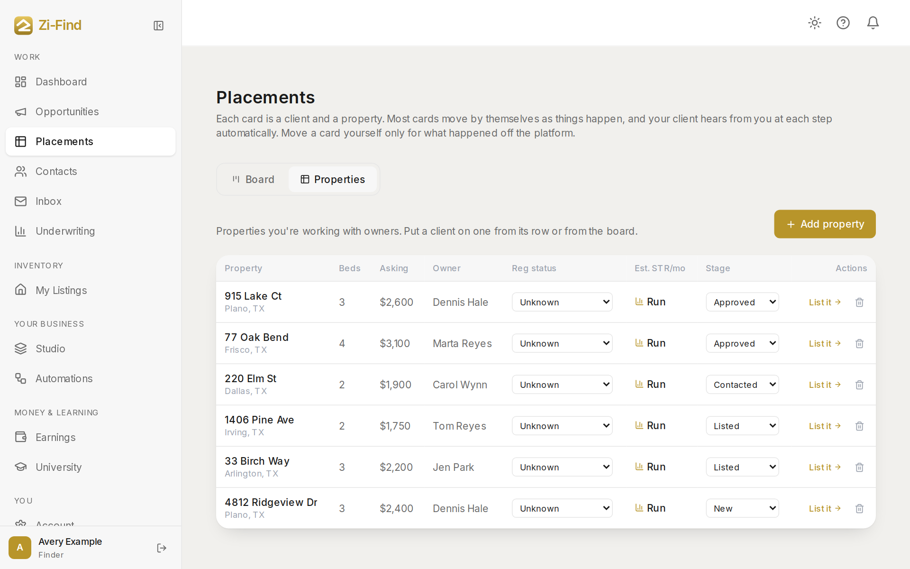The height and width of the screenshot is (569, 910).
Task: Run STR estimate for 915 Lake Ct
Action: (650, 302)
